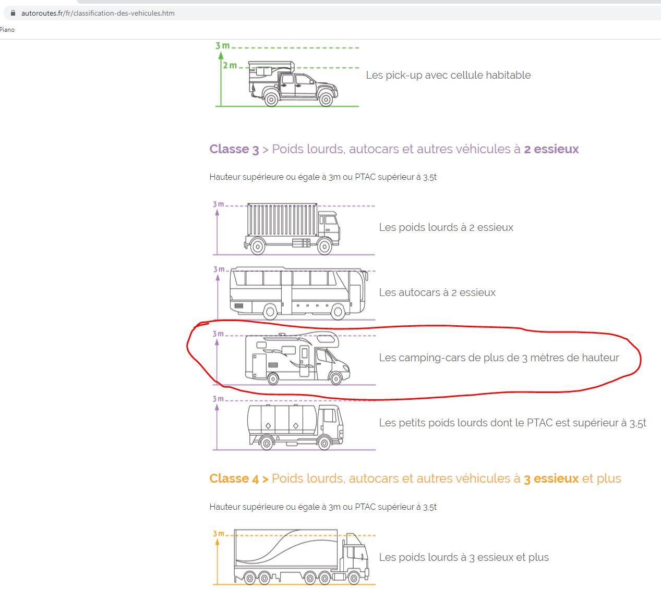Click 'Les camping-cars de plus de 3 mètres' text
Screen dimensions: 661x589
pos(499,358)
